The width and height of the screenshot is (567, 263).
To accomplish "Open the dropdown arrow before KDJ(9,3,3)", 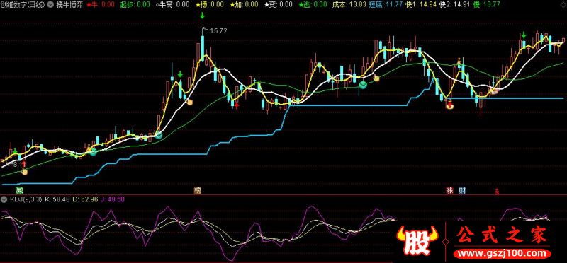I will [x=4, y=199].
